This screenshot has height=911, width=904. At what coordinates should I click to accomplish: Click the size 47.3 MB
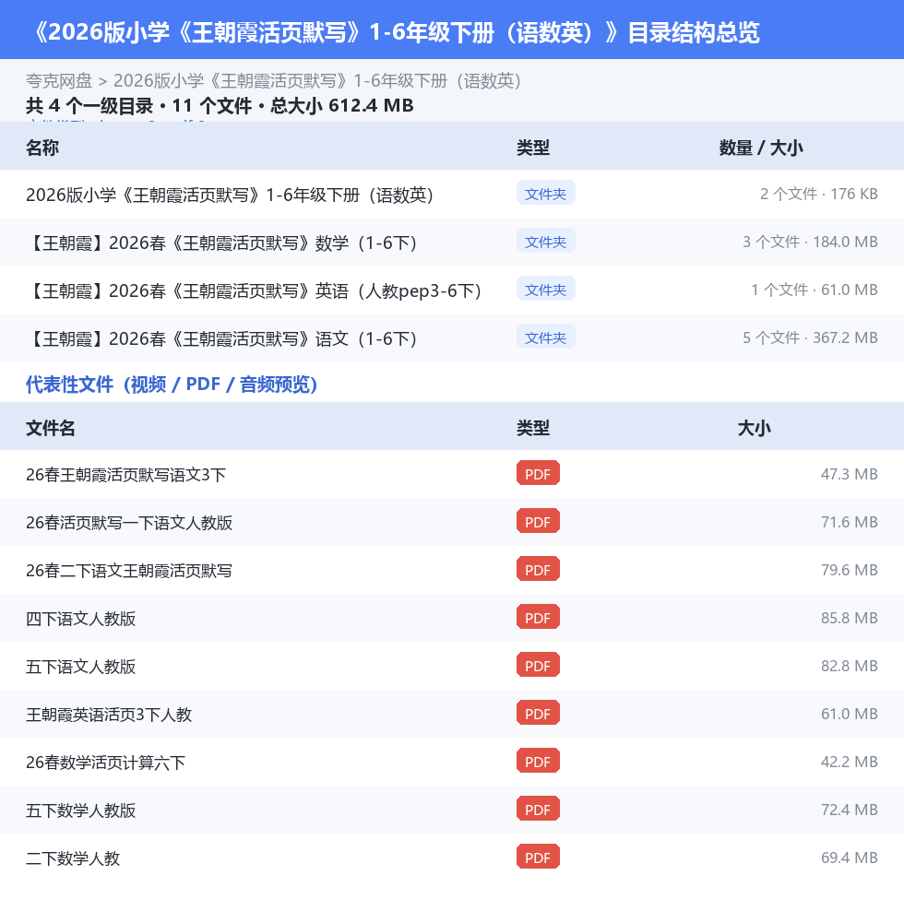point(849,474)
